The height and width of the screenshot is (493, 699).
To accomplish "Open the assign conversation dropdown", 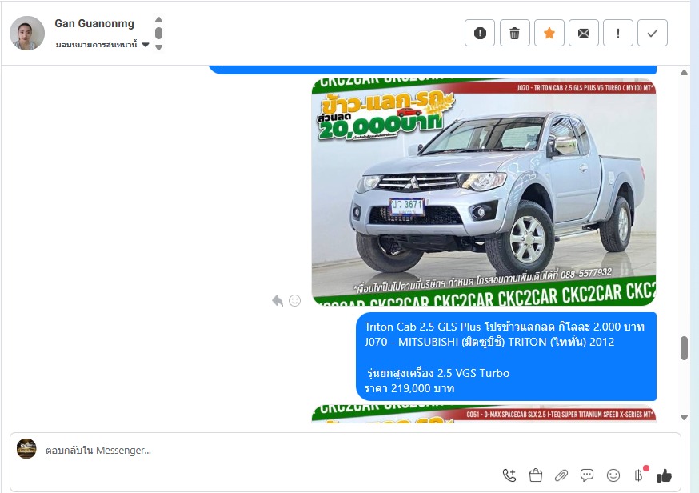I will (x=102, y=45).
